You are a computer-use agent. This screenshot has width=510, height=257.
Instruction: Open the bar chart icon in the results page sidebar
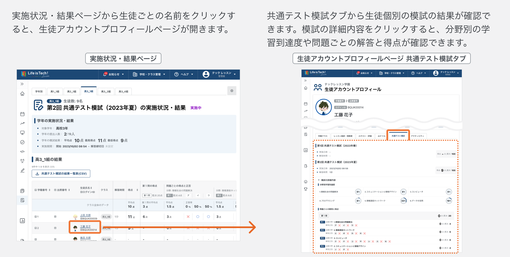pyautogui.click(x=22, y=221)
